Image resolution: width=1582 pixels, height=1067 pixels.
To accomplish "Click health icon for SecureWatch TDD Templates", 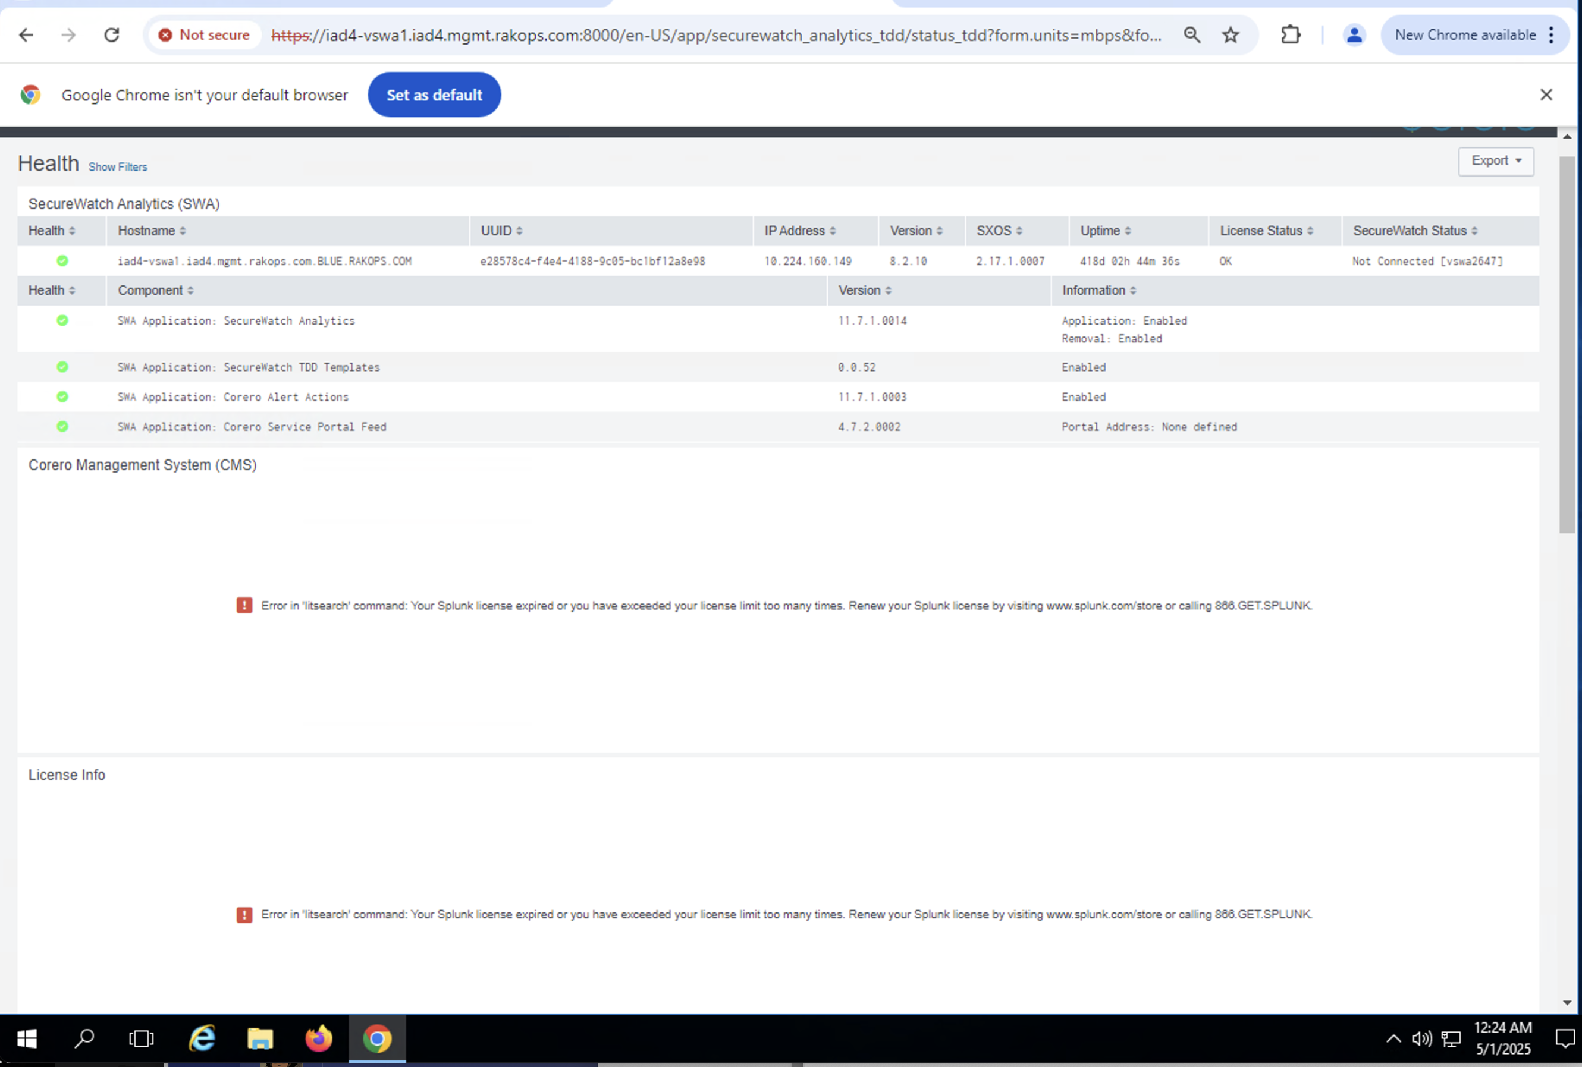I will (x=62, y=367).
